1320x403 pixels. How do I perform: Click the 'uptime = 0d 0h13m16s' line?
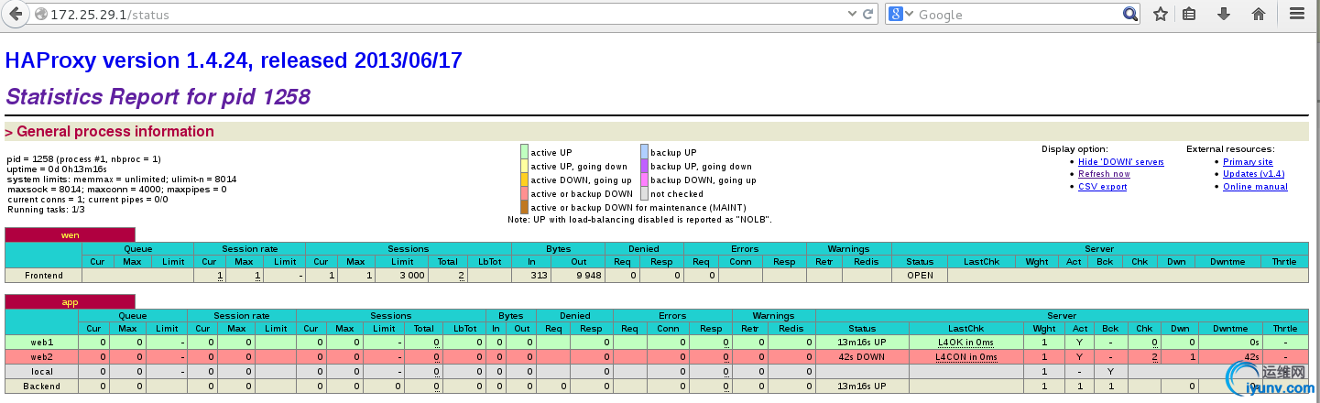pyautogui.click(x=57, y=169)
